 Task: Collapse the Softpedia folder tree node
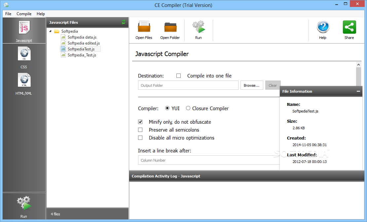coord(50,31)
